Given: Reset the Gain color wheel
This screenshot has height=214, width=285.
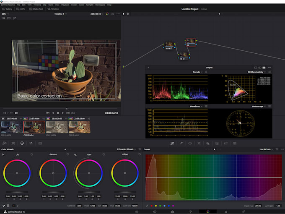Looking at the screenshot, I should 104,154.
